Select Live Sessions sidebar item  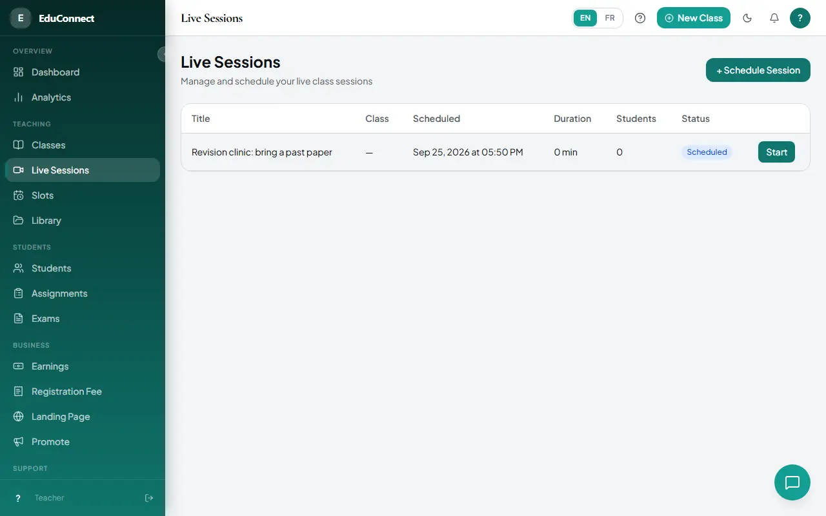83,170
